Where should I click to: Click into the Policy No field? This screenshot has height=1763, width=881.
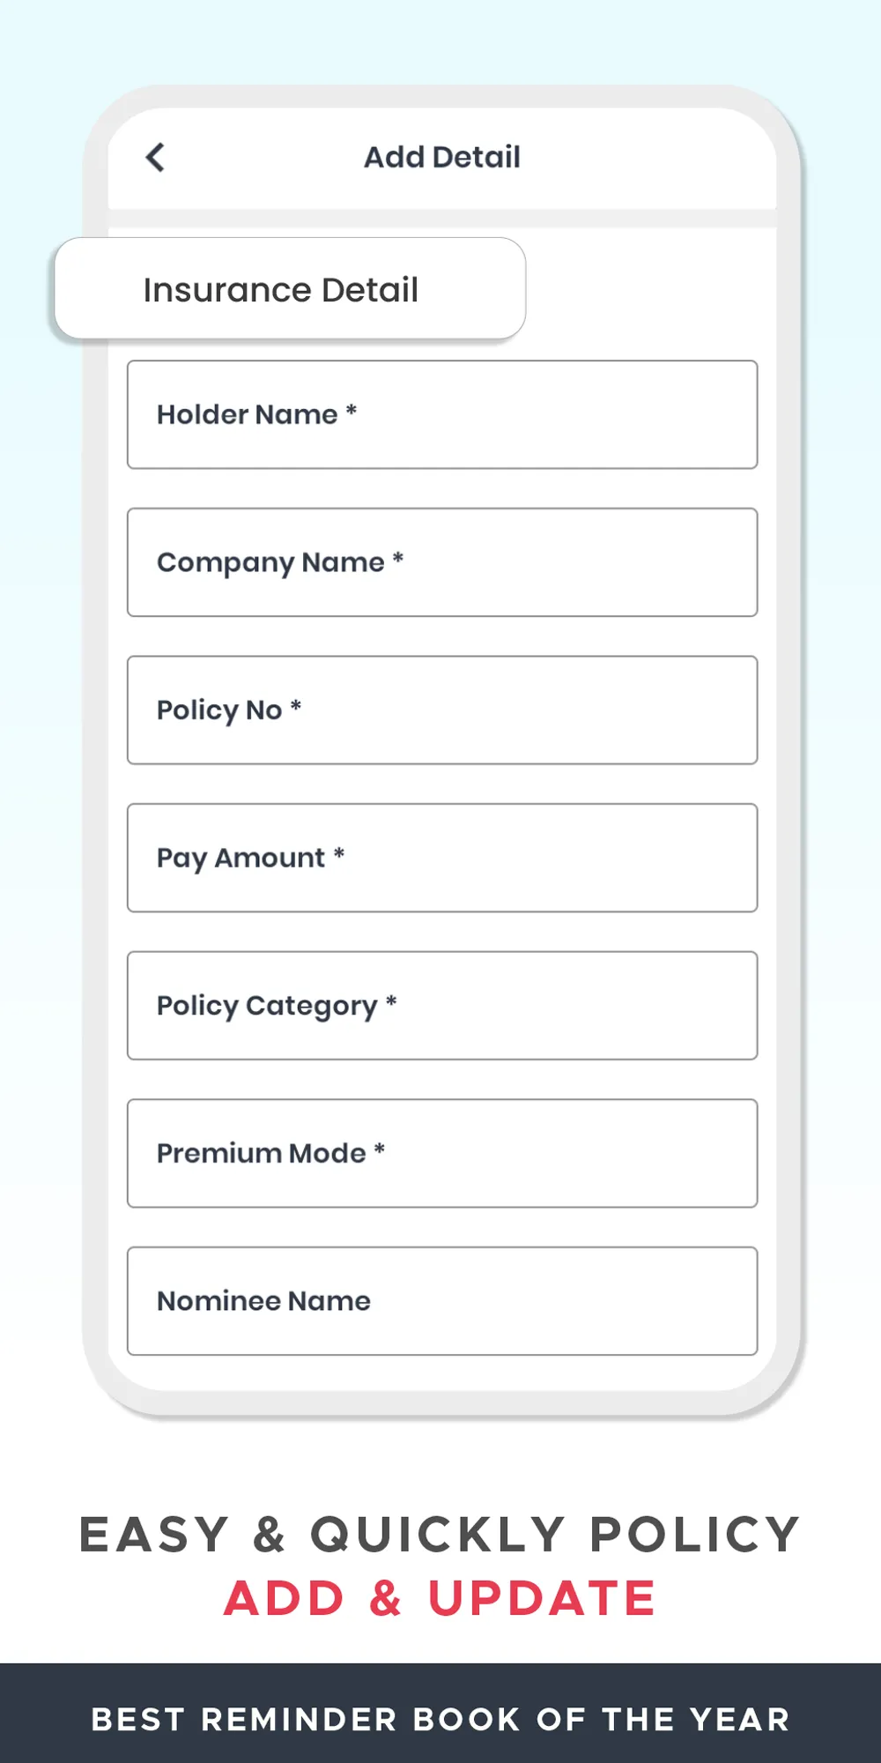[442, 710]
